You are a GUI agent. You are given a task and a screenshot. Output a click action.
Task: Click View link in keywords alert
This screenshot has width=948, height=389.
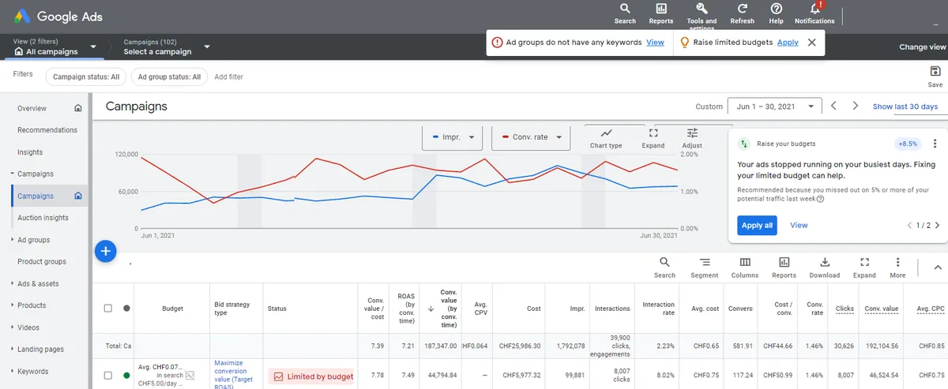(x=655, y=43)
